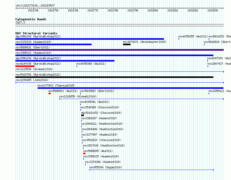This screenshot has height=180, width=231.
Task: Click nsv2807437 label
Action: (219, 64)
